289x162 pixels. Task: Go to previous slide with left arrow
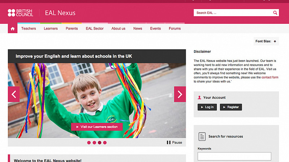(x=14, y=94)
